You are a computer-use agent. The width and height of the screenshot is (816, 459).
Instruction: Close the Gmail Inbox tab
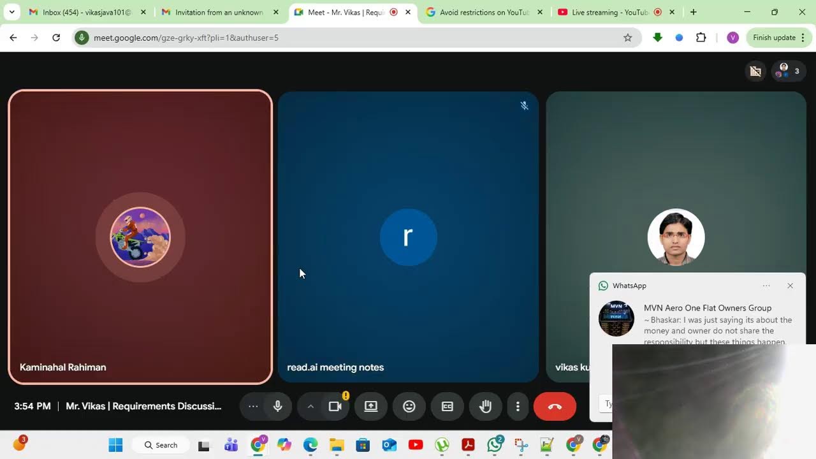143,12
